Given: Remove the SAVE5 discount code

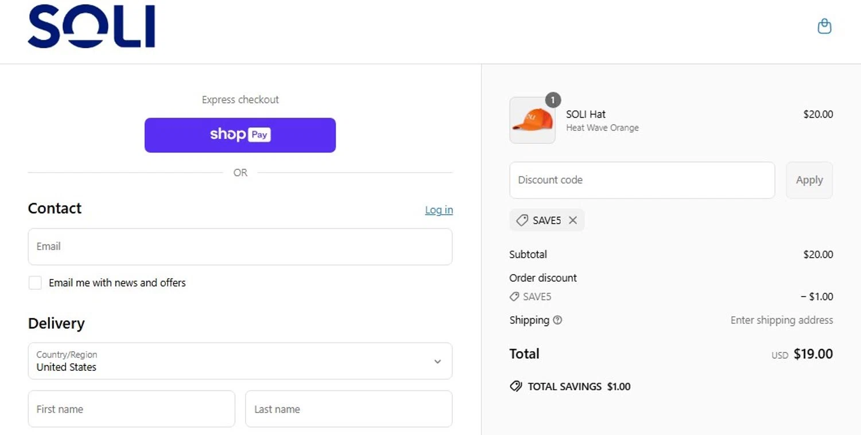Looking at the screenshot, I should tap(573, 220).
